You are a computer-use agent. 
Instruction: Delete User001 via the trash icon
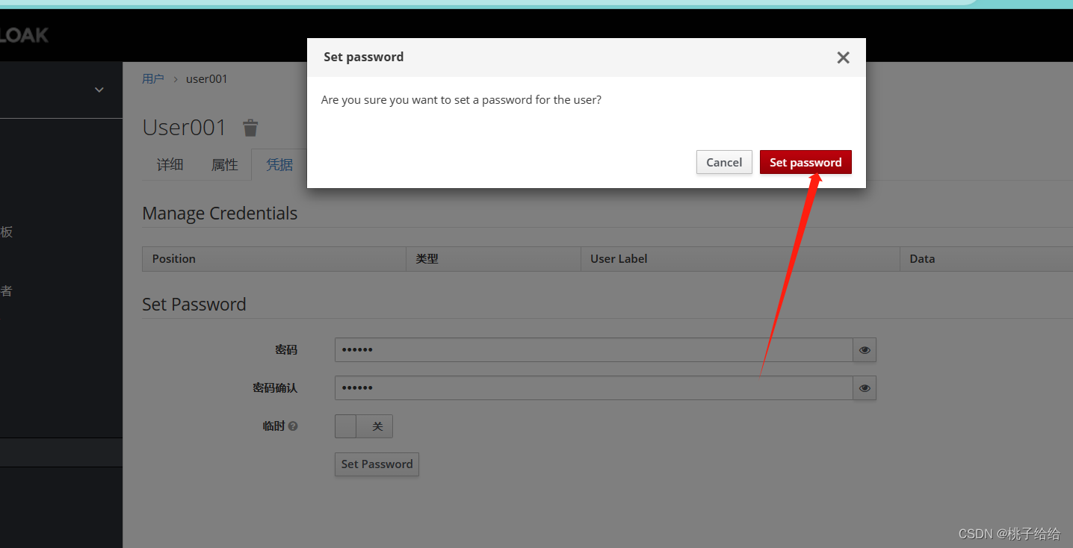250,128
